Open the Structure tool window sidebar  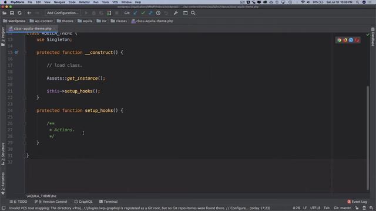(3, 154)
